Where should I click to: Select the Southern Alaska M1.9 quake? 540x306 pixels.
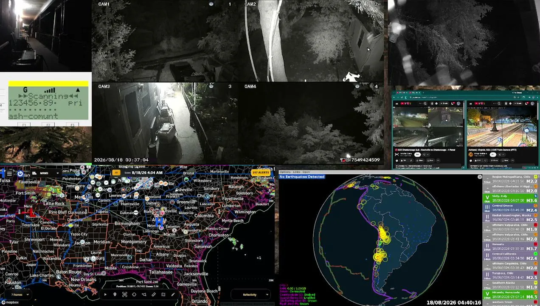tap(511, 285)
